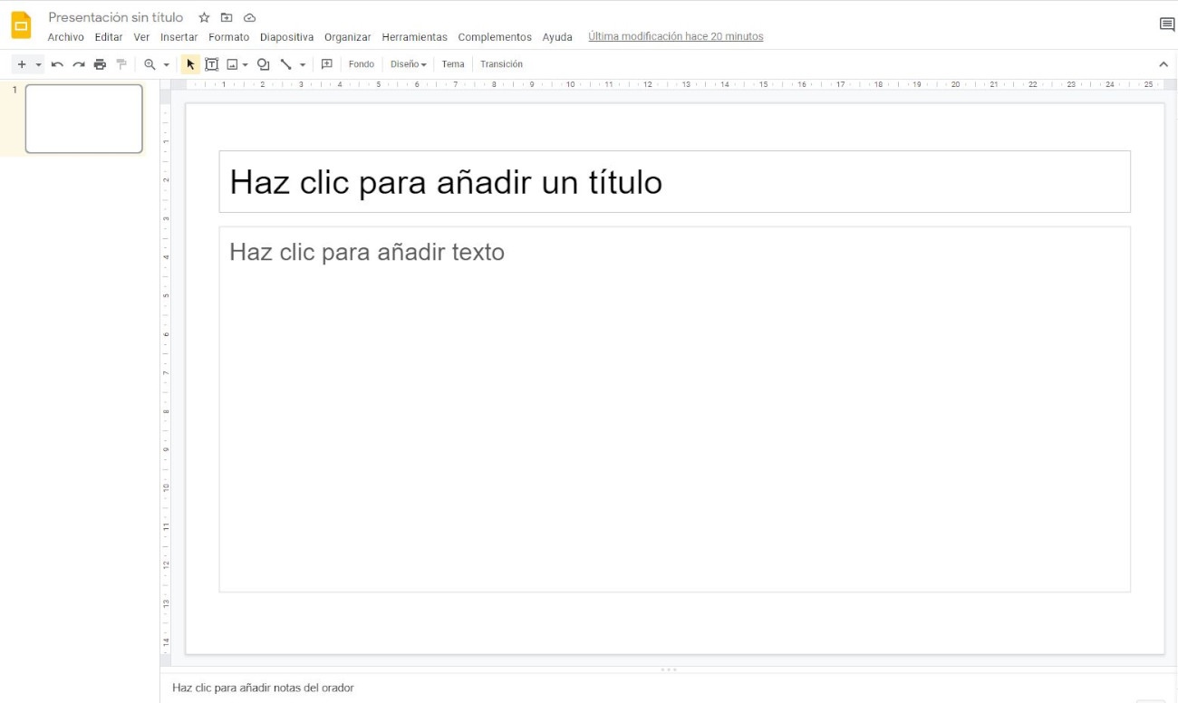This screenshot has height=703, width=1178.
Task: Rename the Presentación sin título title
Action: pos(115,17)
